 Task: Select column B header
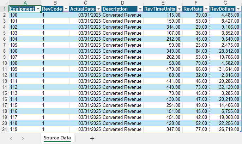pos(55,3)
